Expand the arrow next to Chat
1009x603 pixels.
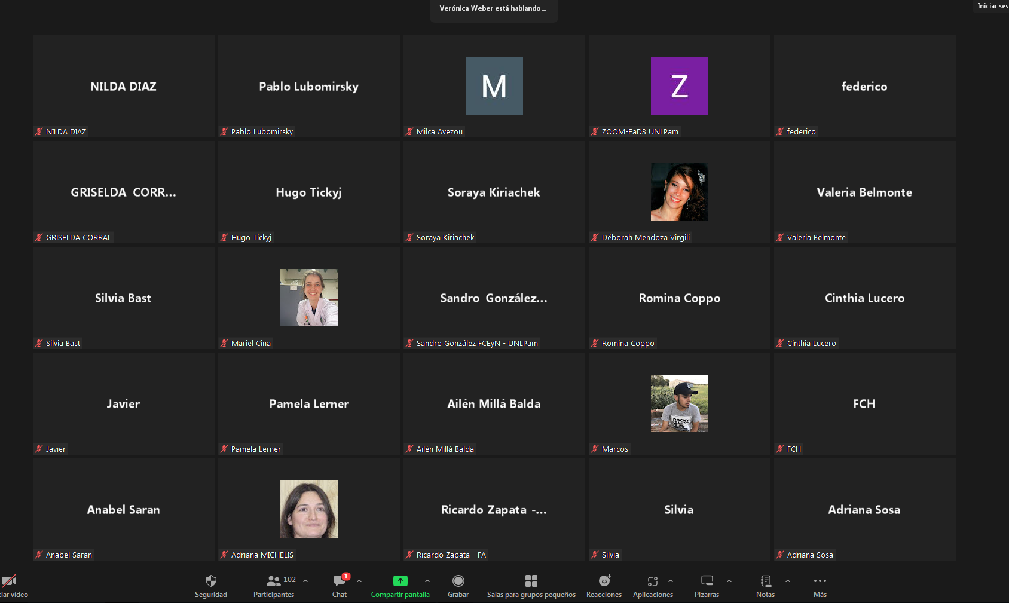click(x=359, y=581)
